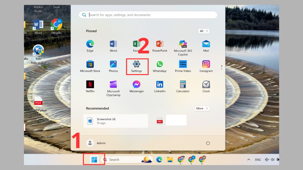Click the Windows Start button on taskbar
Viewport: 303px width, 170px height.
(94, 160)
